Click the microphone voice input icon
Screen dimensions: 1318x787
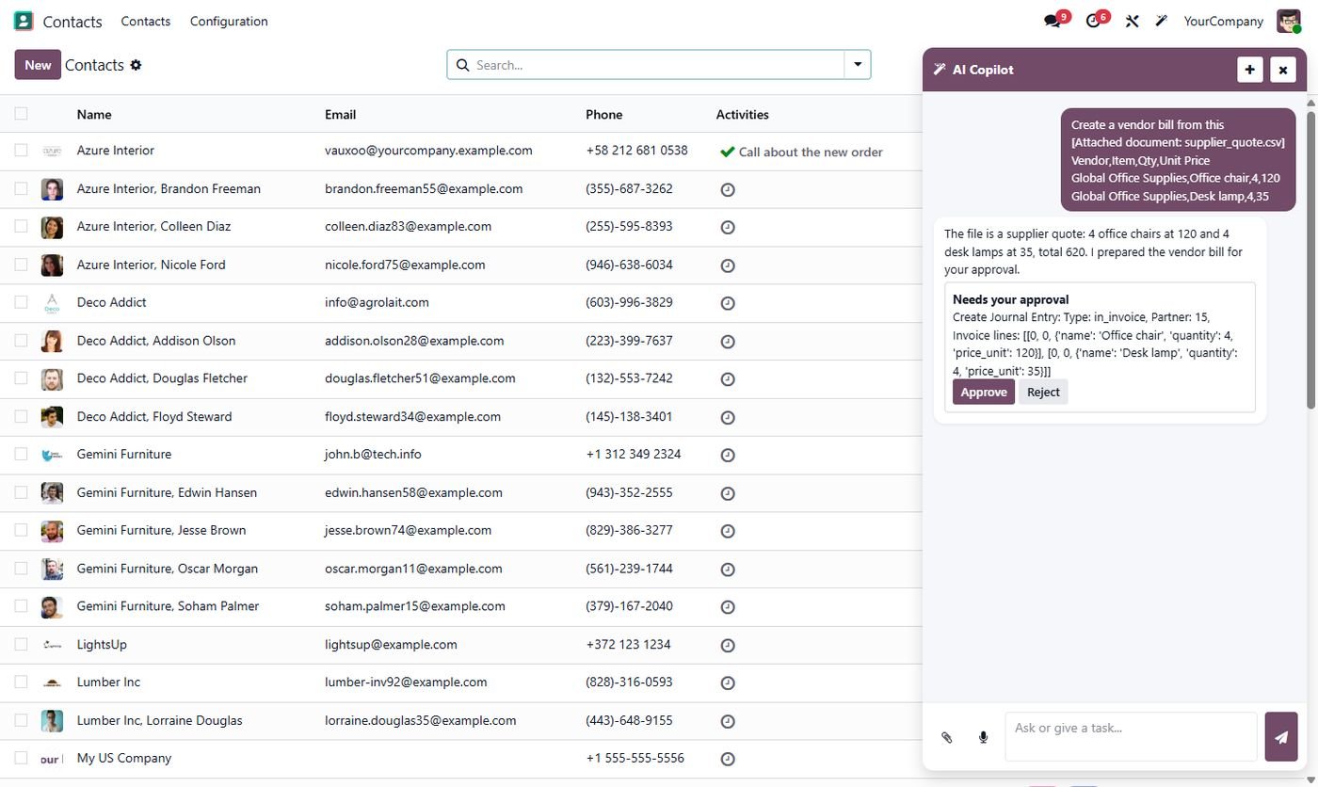983,737
